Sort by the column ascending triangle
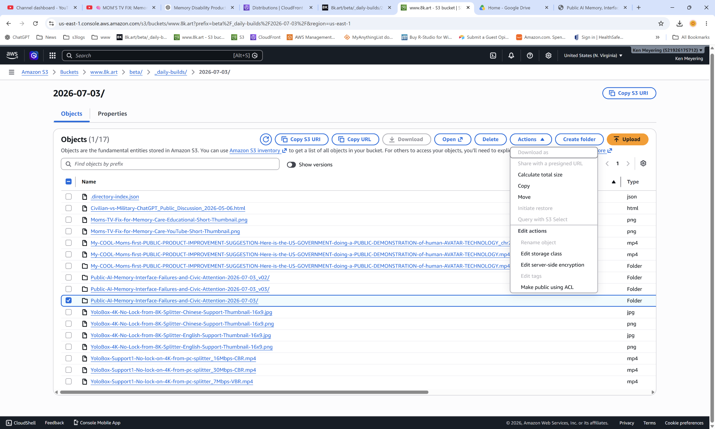Screen dimensions: 715x429 tap(613, 182)
